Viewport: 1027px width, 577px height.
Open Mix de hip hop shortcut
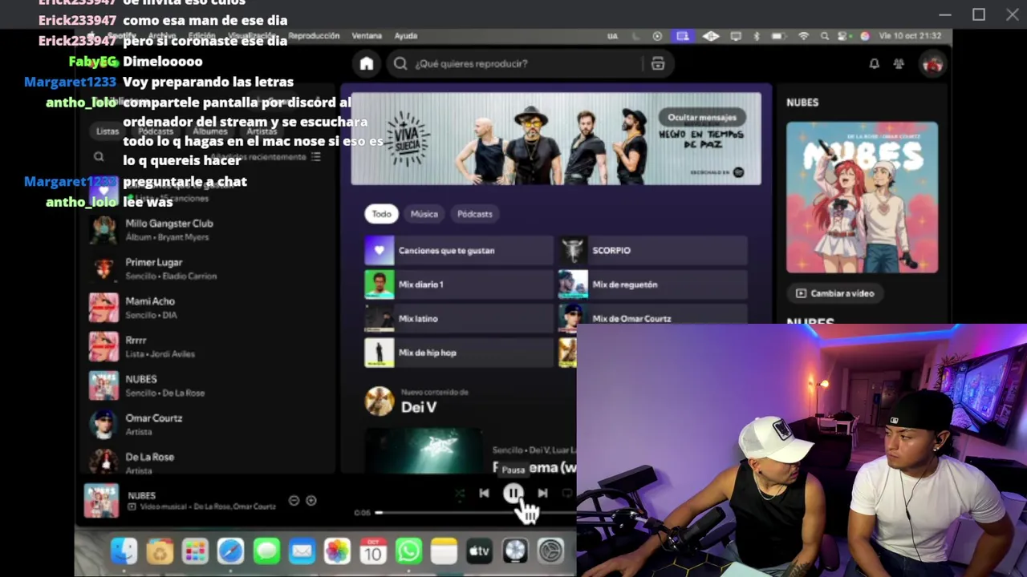[458, 353]
